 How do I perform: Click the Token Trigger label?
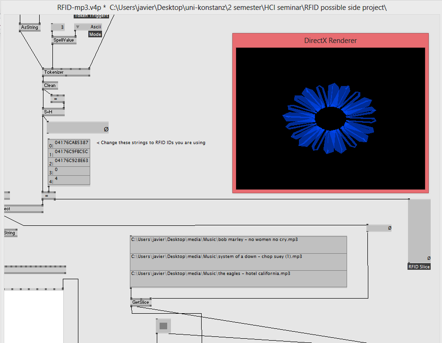[x=91, y=16]
